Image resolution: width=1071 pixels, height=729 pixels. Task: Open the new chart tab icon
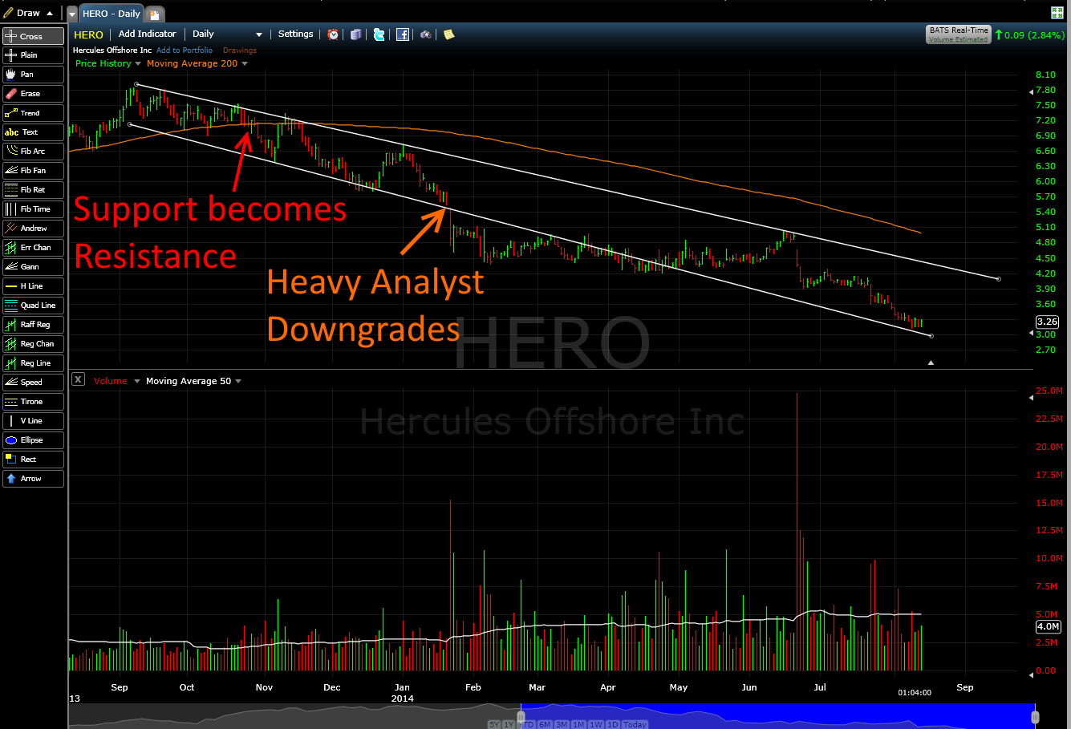[x=155, y=14]
